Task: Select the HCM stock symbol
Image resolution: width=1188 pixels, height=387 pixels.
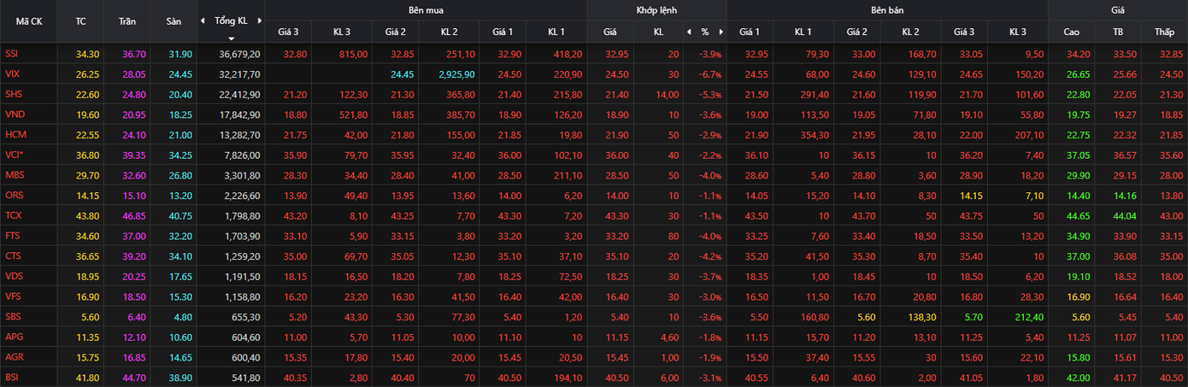Action: tap(15, 134)
